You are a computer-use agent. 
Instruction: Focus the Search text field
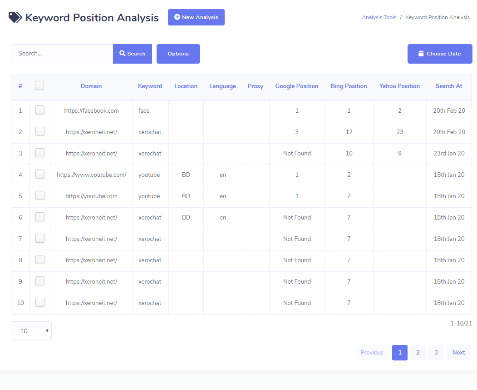(x=62, y=54)
